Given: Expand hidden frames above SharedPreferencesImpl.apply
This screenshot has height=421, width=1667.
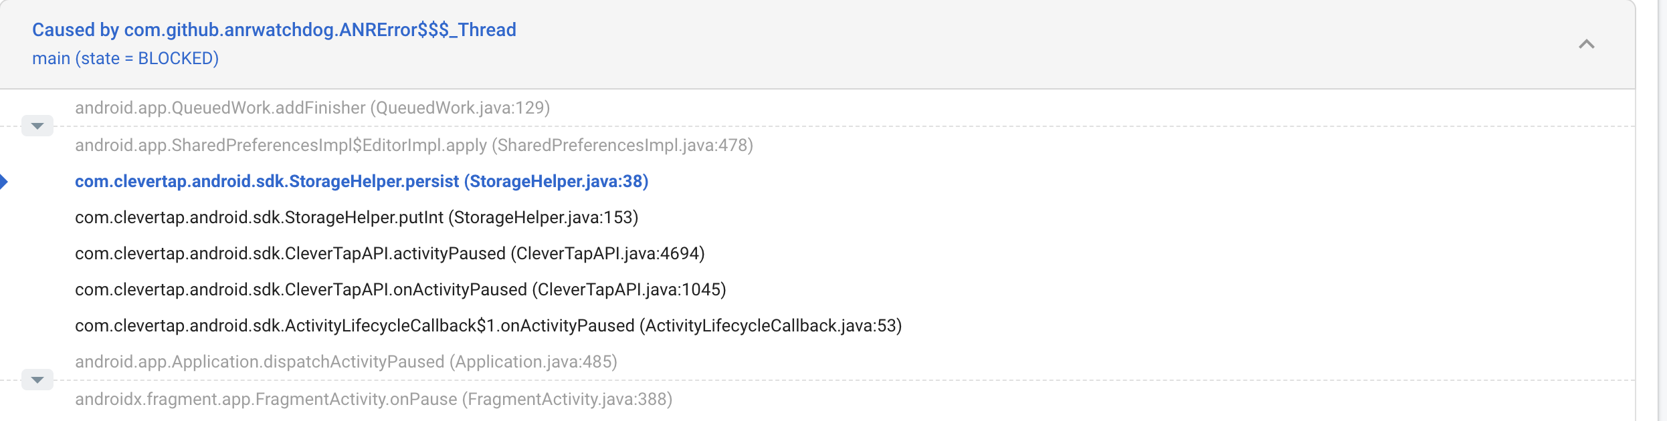Looking at the screenshot, I should [x=37, y=126].
